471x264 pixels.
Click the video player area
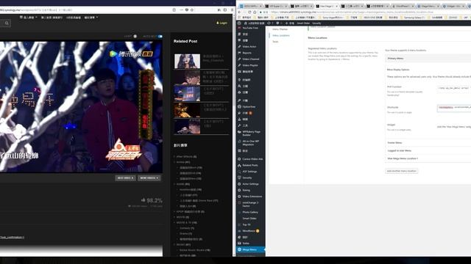[81, 106]
